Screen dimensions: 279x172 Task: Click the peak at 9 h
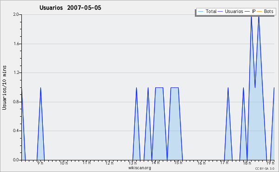point(40,88)
